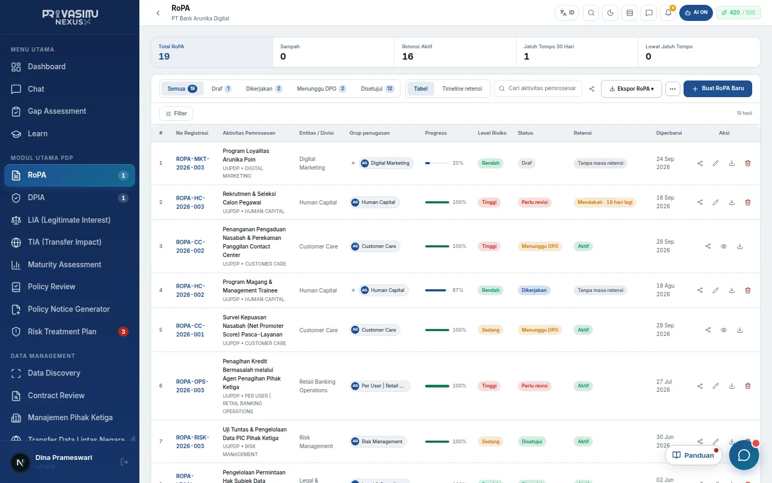
Task: Add a group in the Program Magang row
Action: tap(353, 290)
